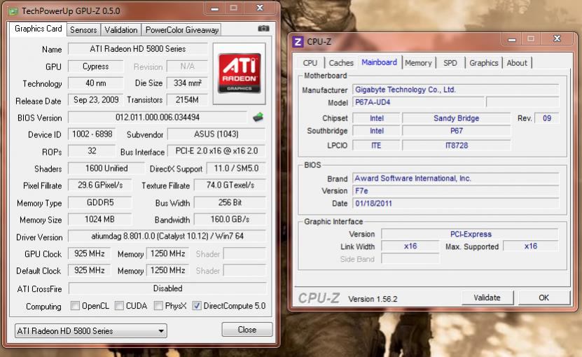Click the PCI-Express version field
582x357 pixels.
pos(470,234)
